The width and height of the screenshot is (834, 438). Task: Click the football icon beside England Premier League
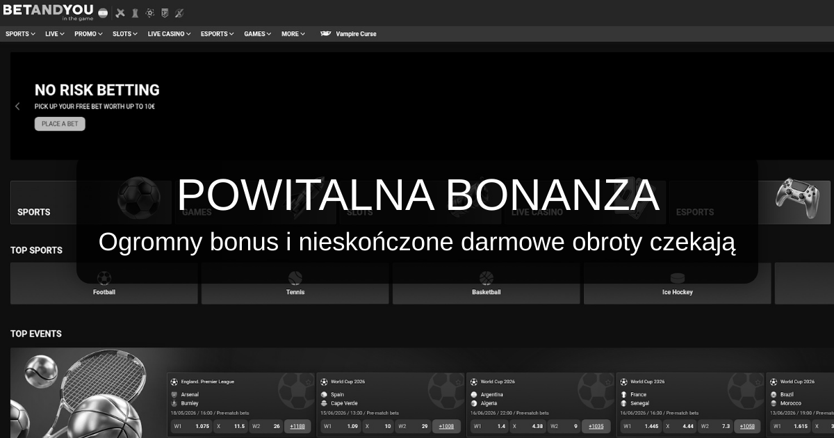(174, 382)
